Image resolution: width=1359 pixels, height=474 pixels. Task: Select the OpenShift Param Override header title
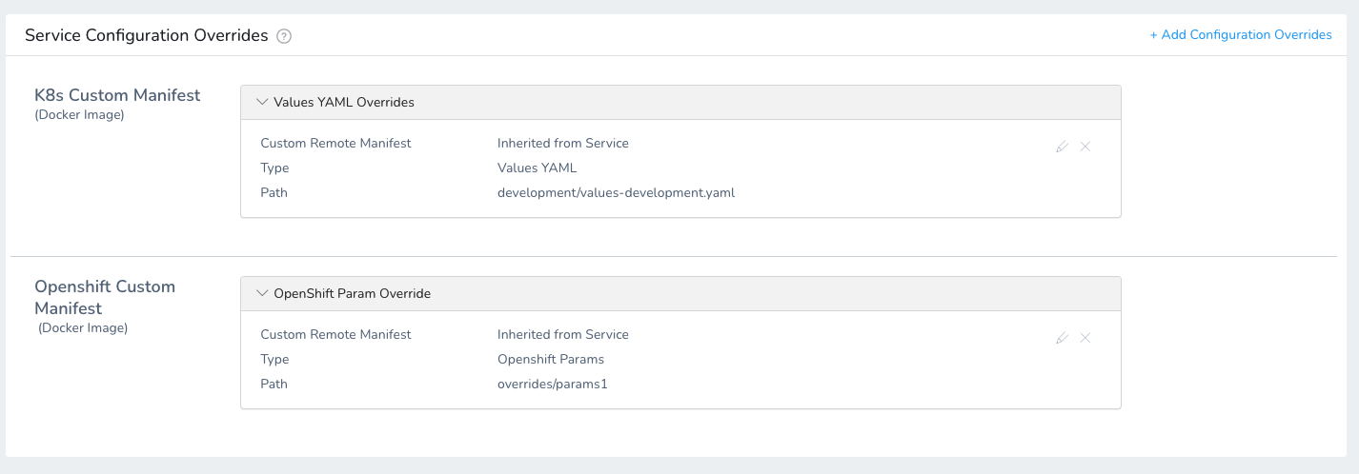point(353,293)
